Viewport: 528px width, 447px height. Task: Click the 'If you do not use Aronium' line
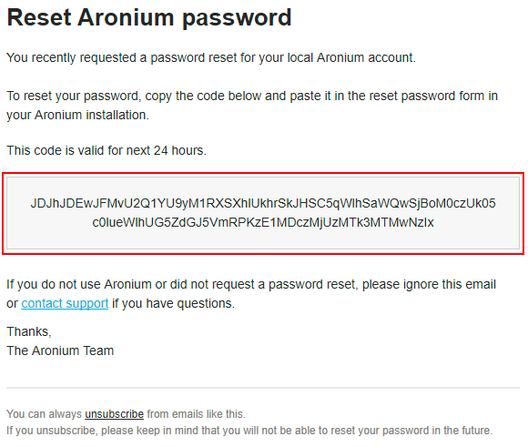(251, 284)
